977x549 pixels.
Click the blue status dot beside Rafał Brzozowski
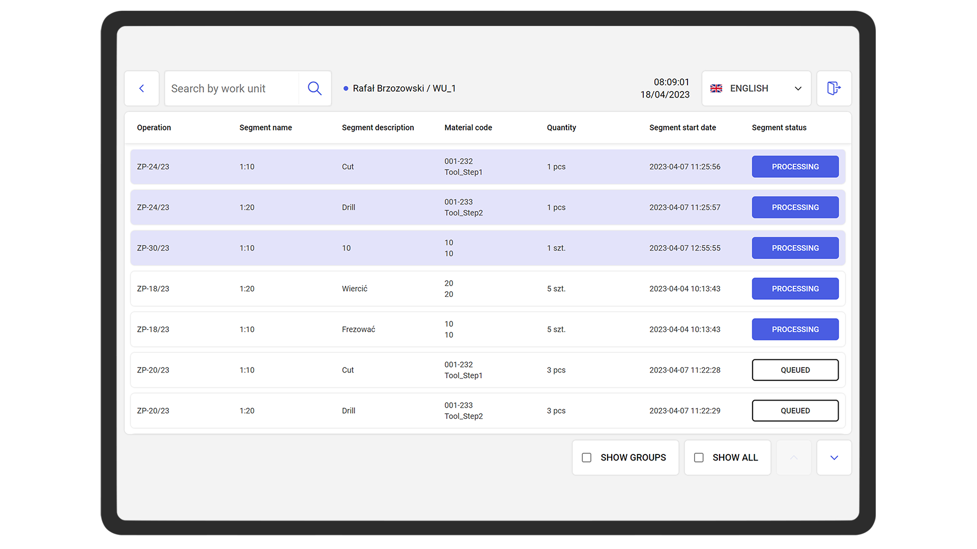(x=346, y=88)
